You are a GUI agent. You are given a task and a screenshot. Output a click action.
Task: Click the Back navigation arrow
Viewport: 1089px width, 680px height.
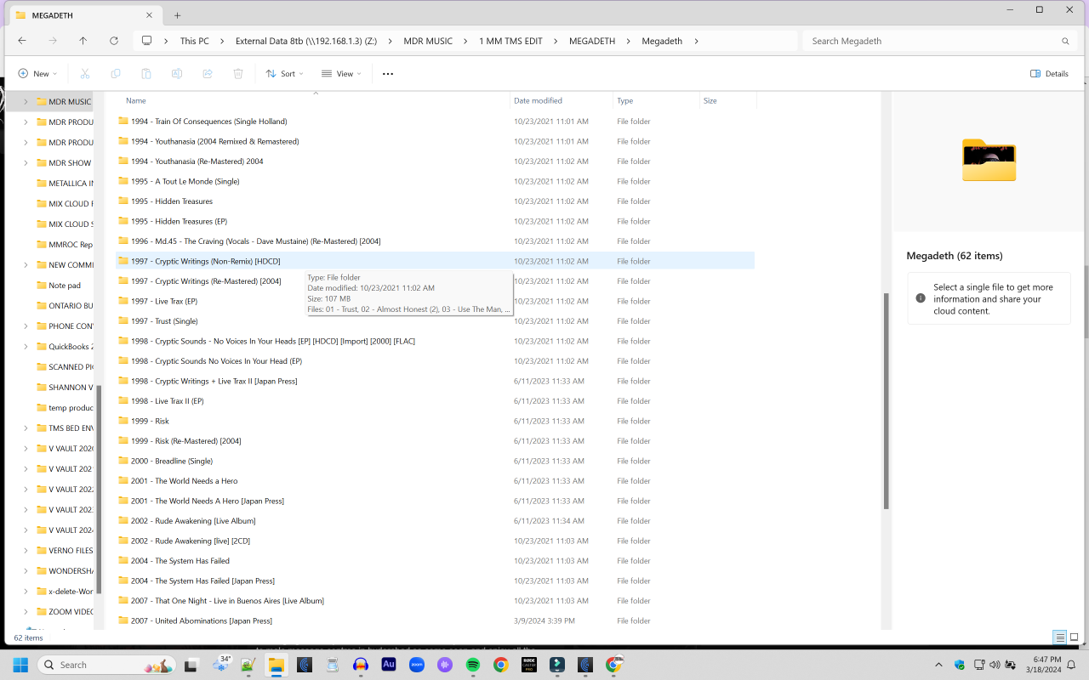tap(22, 41)
